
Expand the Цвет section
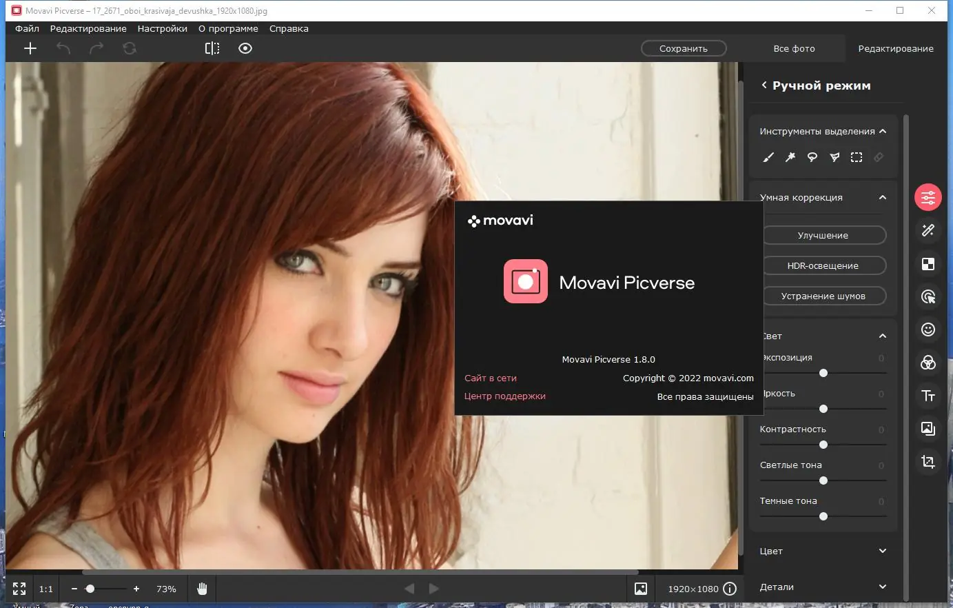(883, 551)
